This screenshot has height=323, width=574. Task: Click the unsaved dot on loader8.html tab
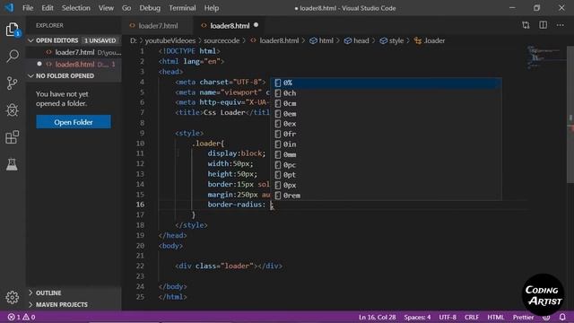point(257,25)
